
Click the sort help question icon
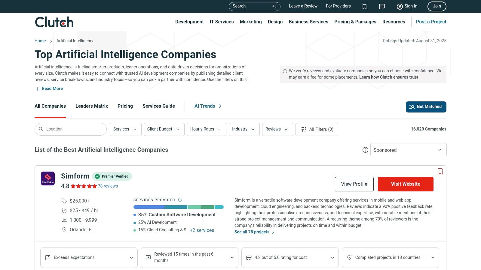(365, 150)
